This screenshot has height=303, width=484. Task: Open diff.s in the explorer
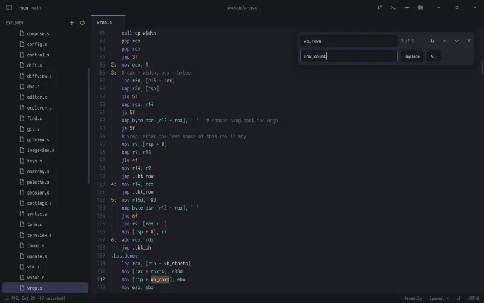pyautogui.click(x=45, y=65)
